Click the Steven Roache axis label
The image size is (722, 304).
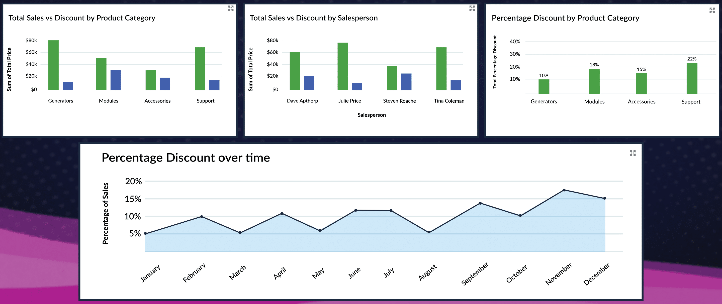tap(399, 101)
